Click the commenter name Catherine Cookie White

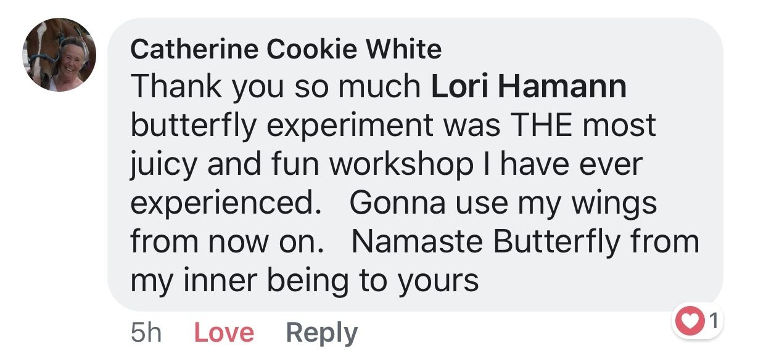pyautogui.click(x=286, y=49)
